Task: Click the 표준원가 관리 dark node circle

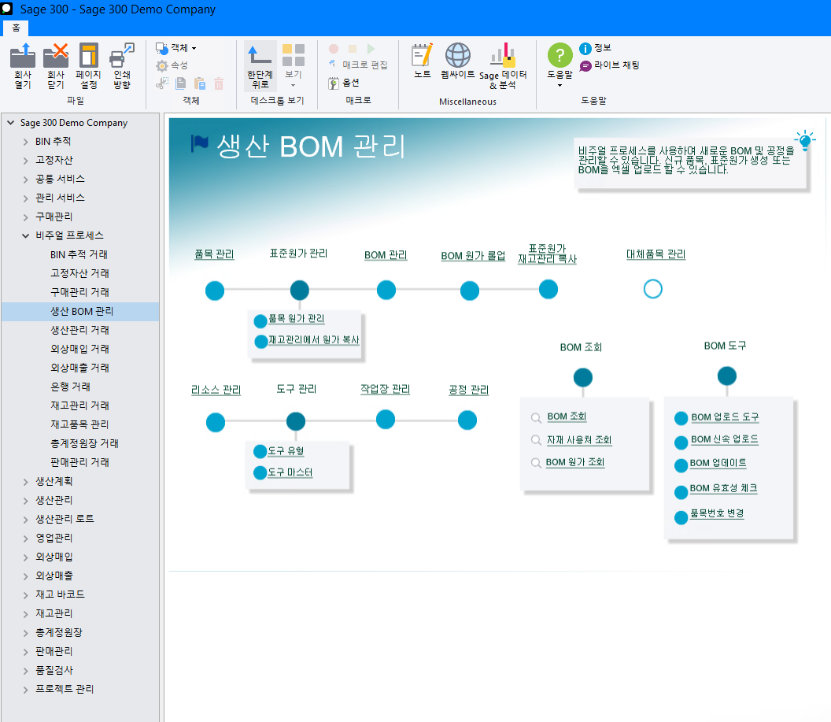Action: tap(300, 290)
